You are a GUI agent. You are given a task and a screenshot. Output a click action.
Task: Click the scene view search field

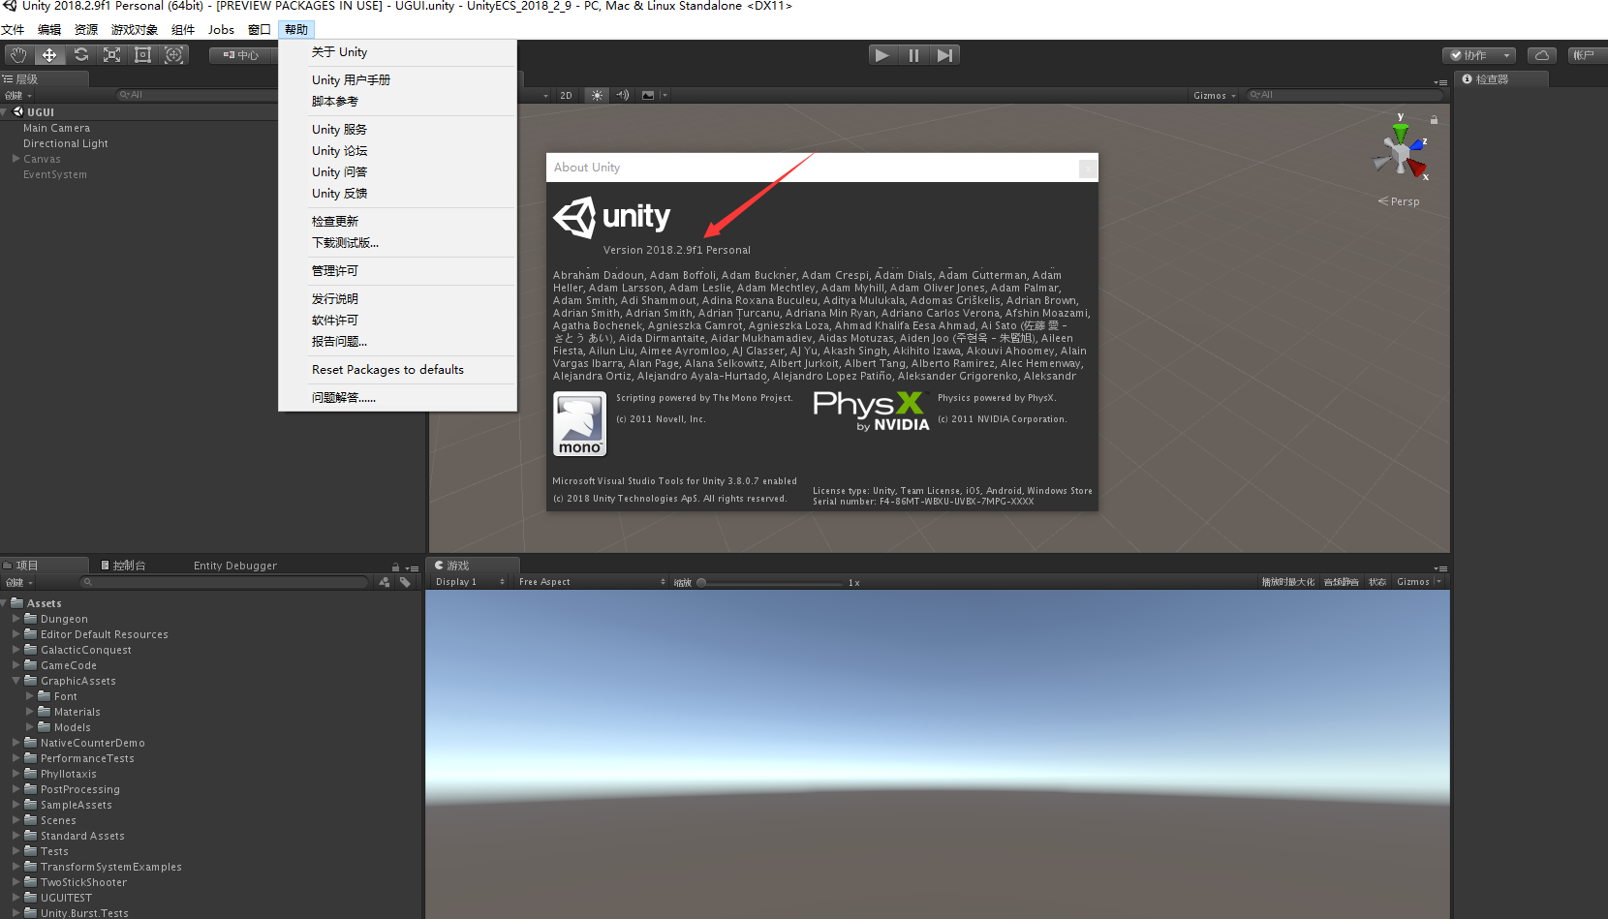1345,95
